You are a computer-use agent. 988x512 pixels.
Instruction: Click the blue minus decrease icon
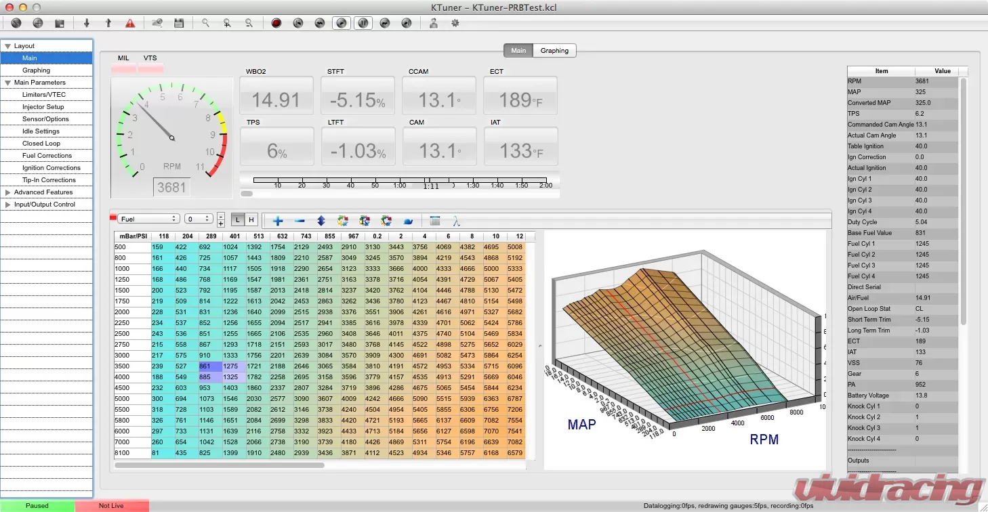click(300, 221)
